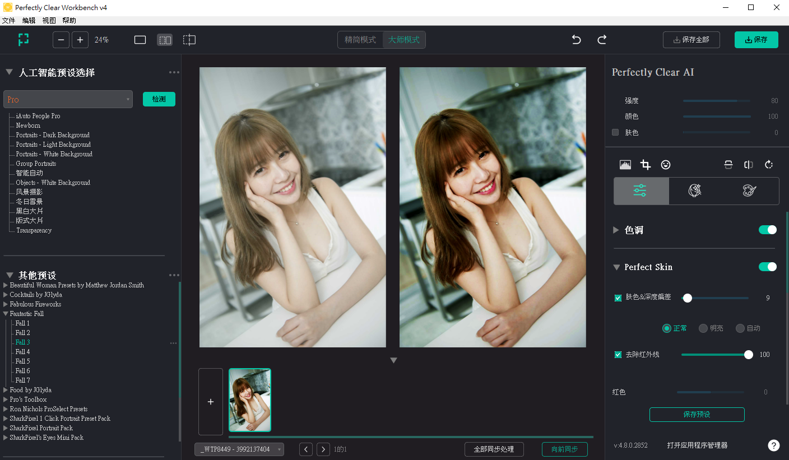Toggle the Perfect Skin switch off
The width and height of the screenshot is (789, 460).
[767, 267]
